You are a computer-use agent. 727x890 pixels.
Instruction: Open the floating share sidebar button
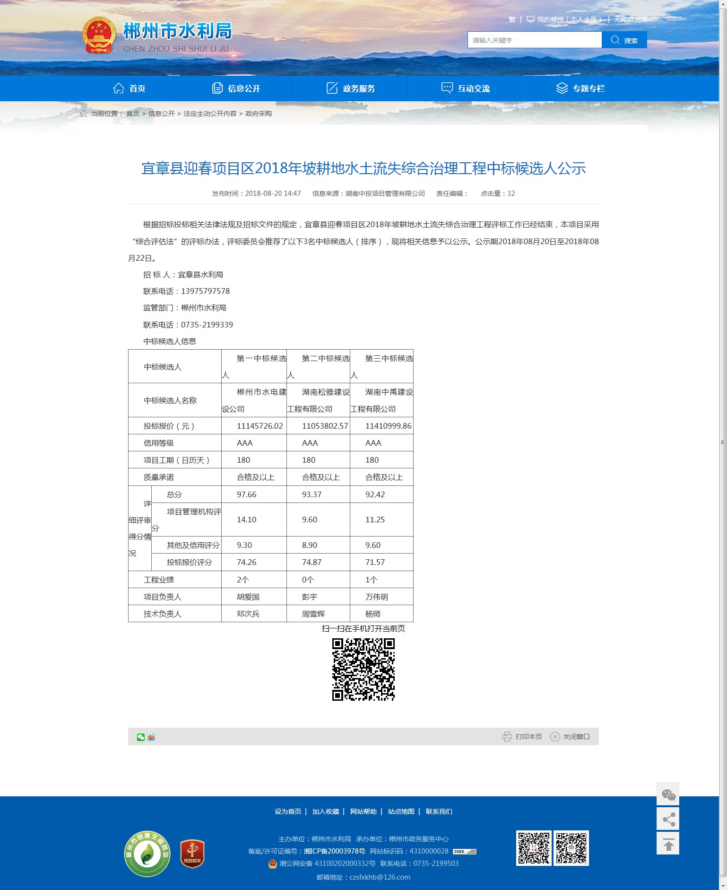point(668,819)
